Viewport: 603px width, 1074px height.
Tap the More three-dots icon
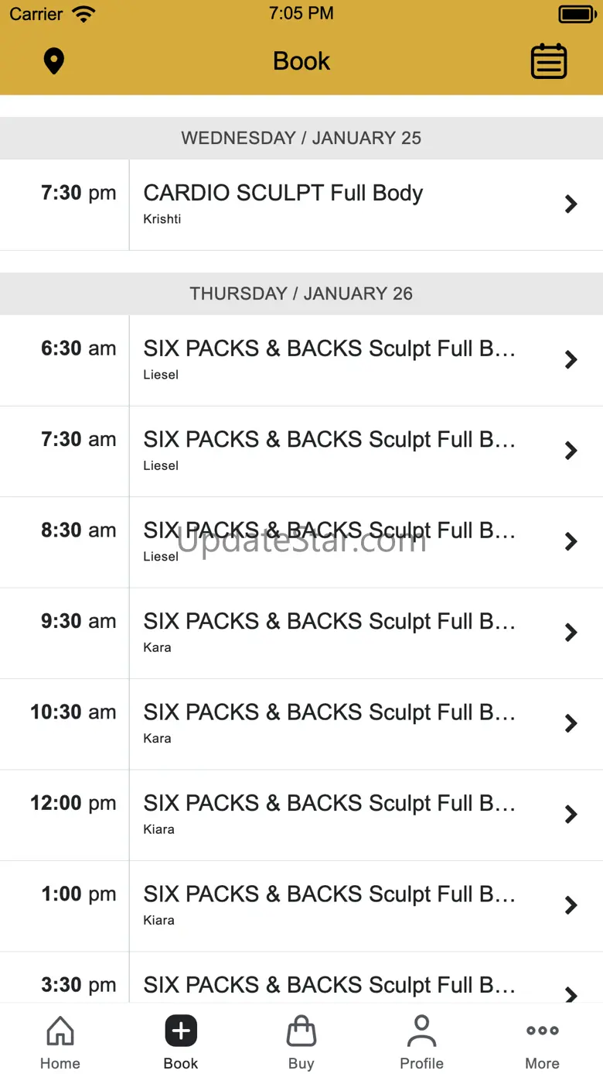point(543,1031)
